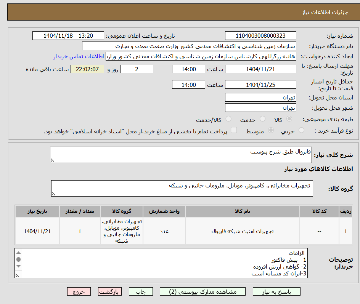Click the جزئیات اطلاعات نیاز page header
360x304 pixels.
pyautogui.click(x=325, y=12)
